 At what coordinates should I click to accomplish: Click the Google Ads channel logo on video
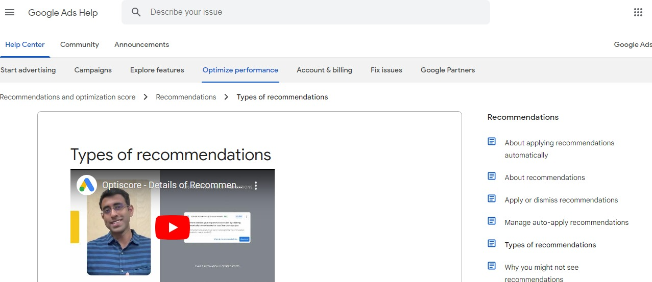pyautogui.click(x=87, y=185)
